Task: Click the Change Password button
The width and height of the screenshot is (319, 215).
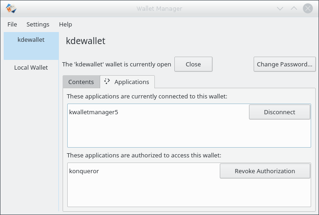Action: click(x=284, y=65)
